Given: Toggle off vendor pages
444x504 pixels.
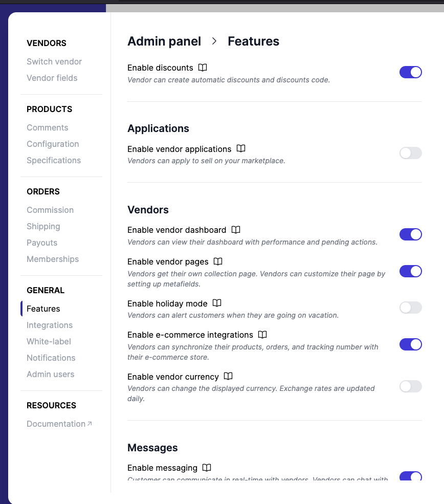Looking at the screenshot, I should coord(410,271).
